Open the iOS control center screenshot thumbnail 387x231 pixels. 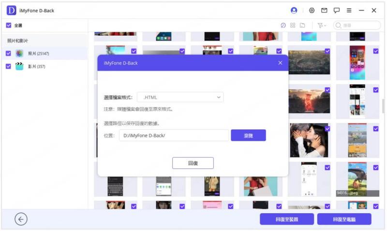[x=357, y=63]
